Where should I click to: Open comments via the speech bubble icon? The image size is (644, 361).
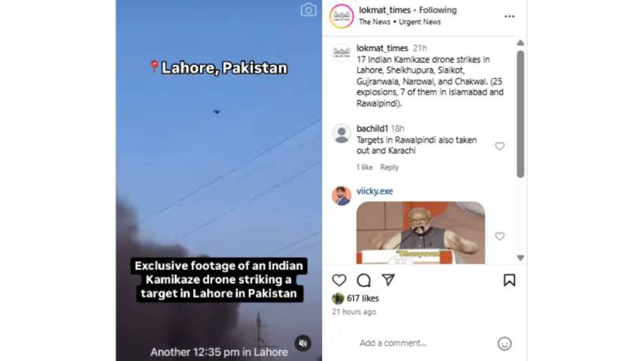pyautogui.click(x=363, y=280)
